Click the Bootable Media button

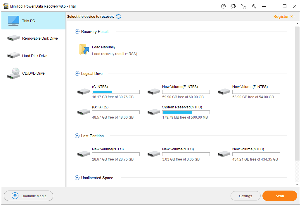pyautogui.click(x=28, y=196)
